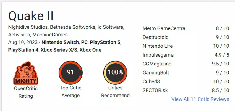The width and height of the screenshot is (235, 111).
Task: Select the Nintendo Switch platform link
Action: (x=60, y=43)
